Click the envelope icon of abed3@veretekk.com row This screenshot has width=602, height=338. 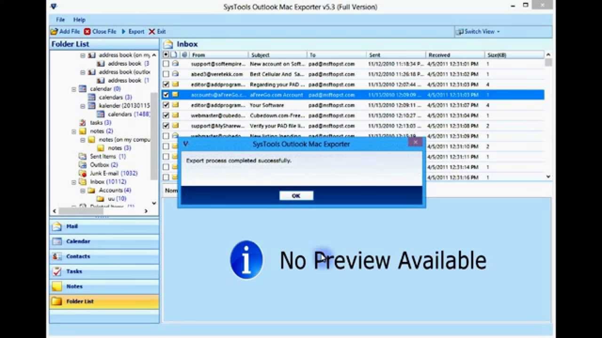[x=175, y=74]
